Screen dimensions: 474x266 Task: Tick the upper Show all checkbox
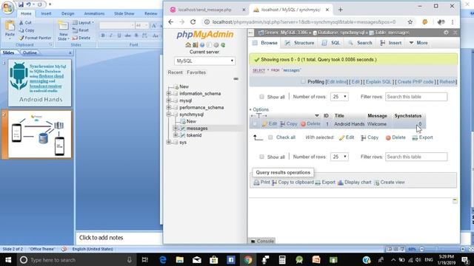(x=261, y=97)
